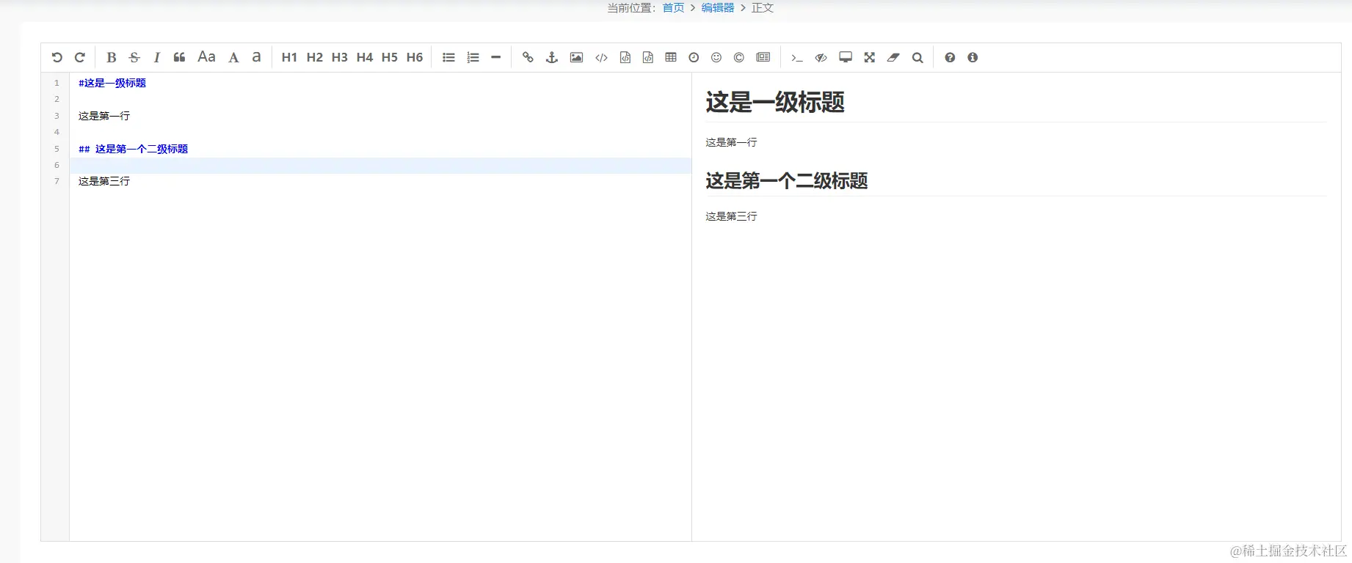
Task: Toggle fullscreen editing mode
Action: click(870, 57)
